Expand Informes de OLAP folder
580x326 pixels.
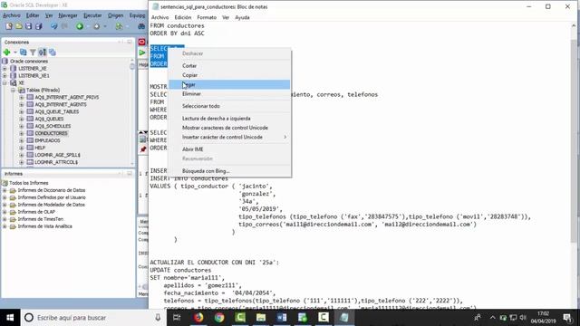5,212
